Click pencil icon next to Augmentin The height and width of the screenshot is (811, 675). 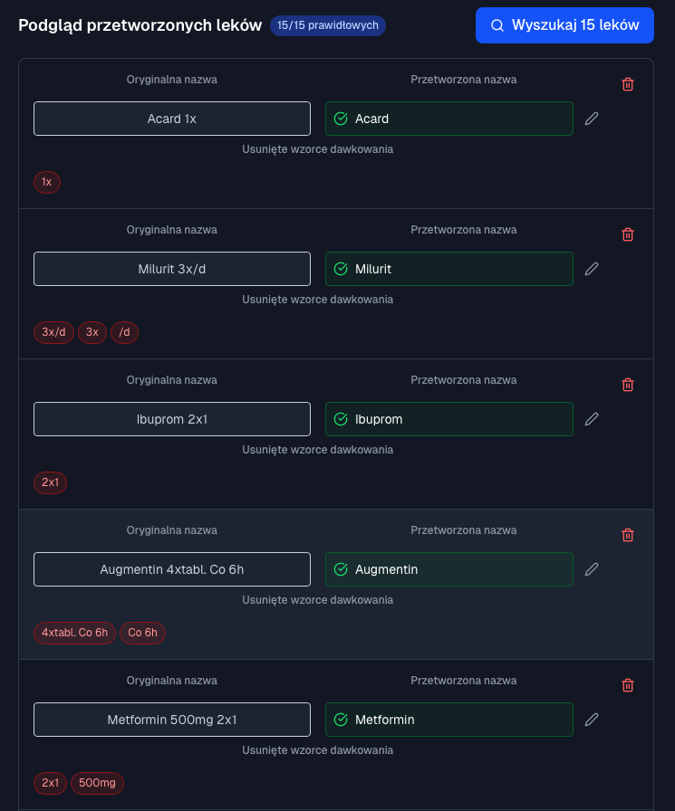592,569
